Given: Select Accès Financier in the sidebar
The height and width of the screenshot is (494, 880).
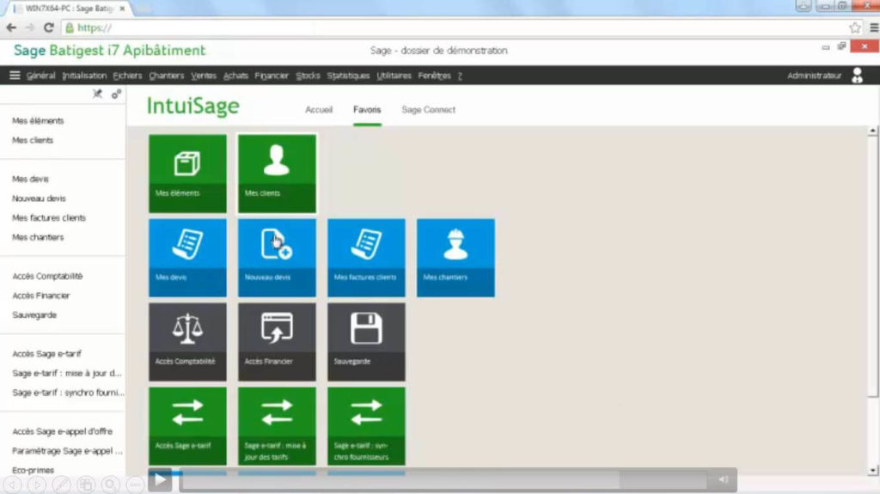Looking at the screenshot, I should [x=41, y=296].
